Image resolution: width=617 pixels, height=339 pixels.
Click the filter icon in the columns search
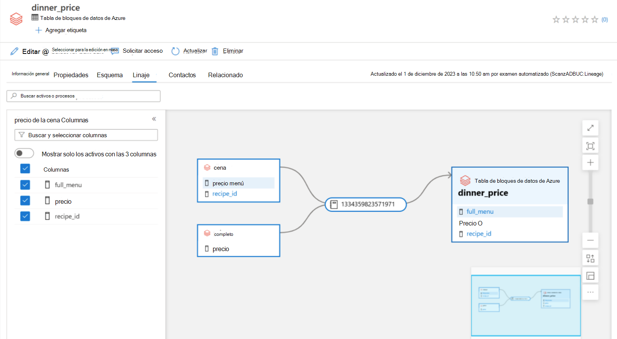[x=21, y=135]
